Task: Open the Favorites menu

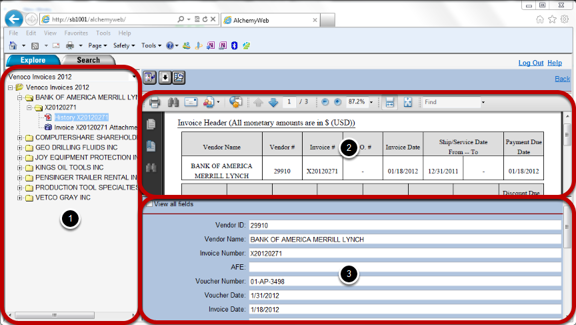Action: click(x=76, y=33)
